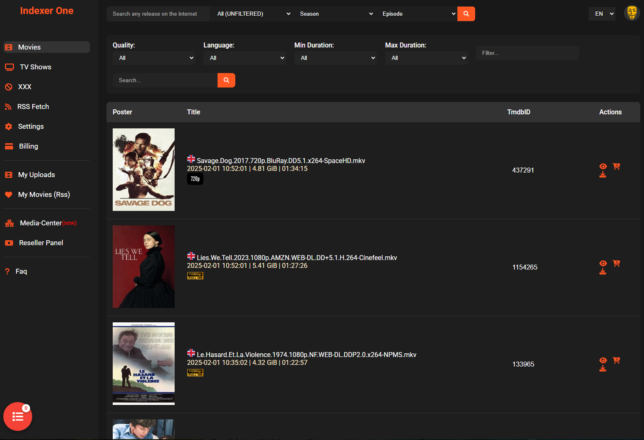Click the XXX ban icon
The image size is (644, 440).
pos(9,87)
